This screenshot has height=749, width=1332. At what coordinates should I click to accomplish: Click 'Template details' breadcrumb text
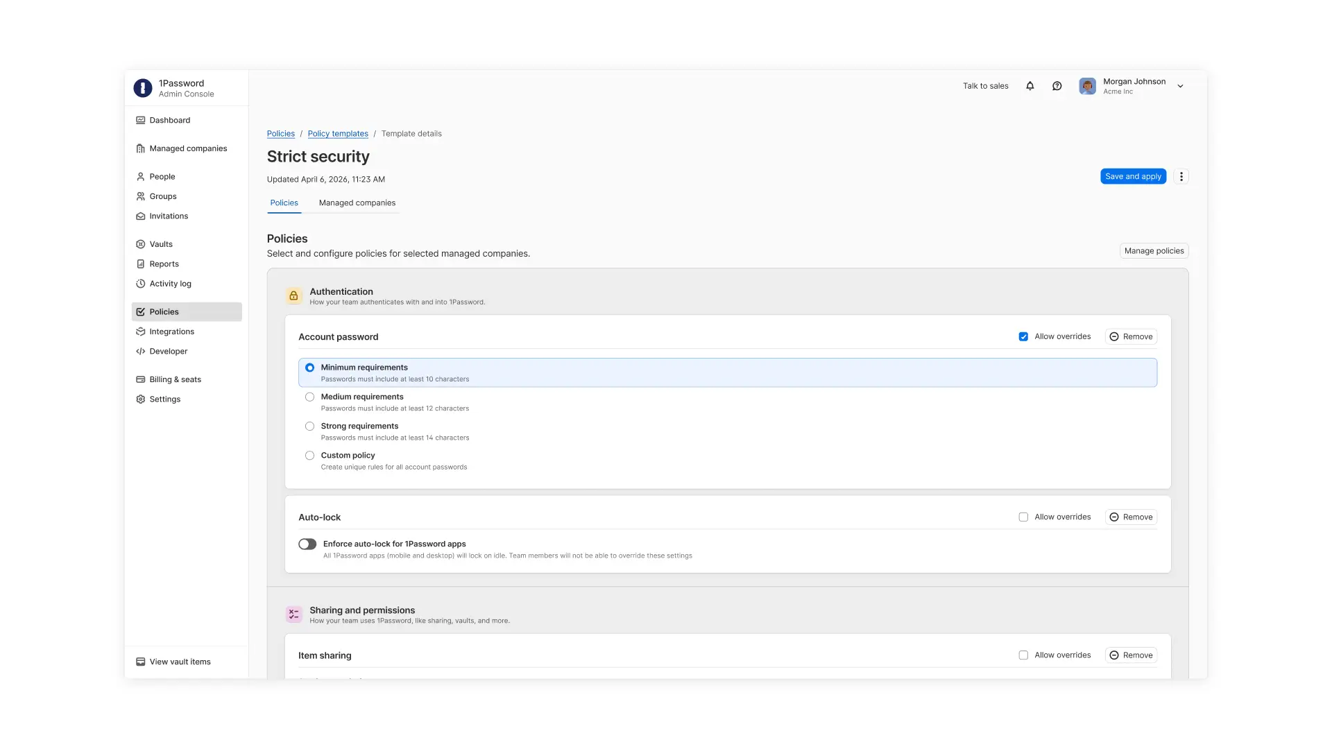[411, 134]
